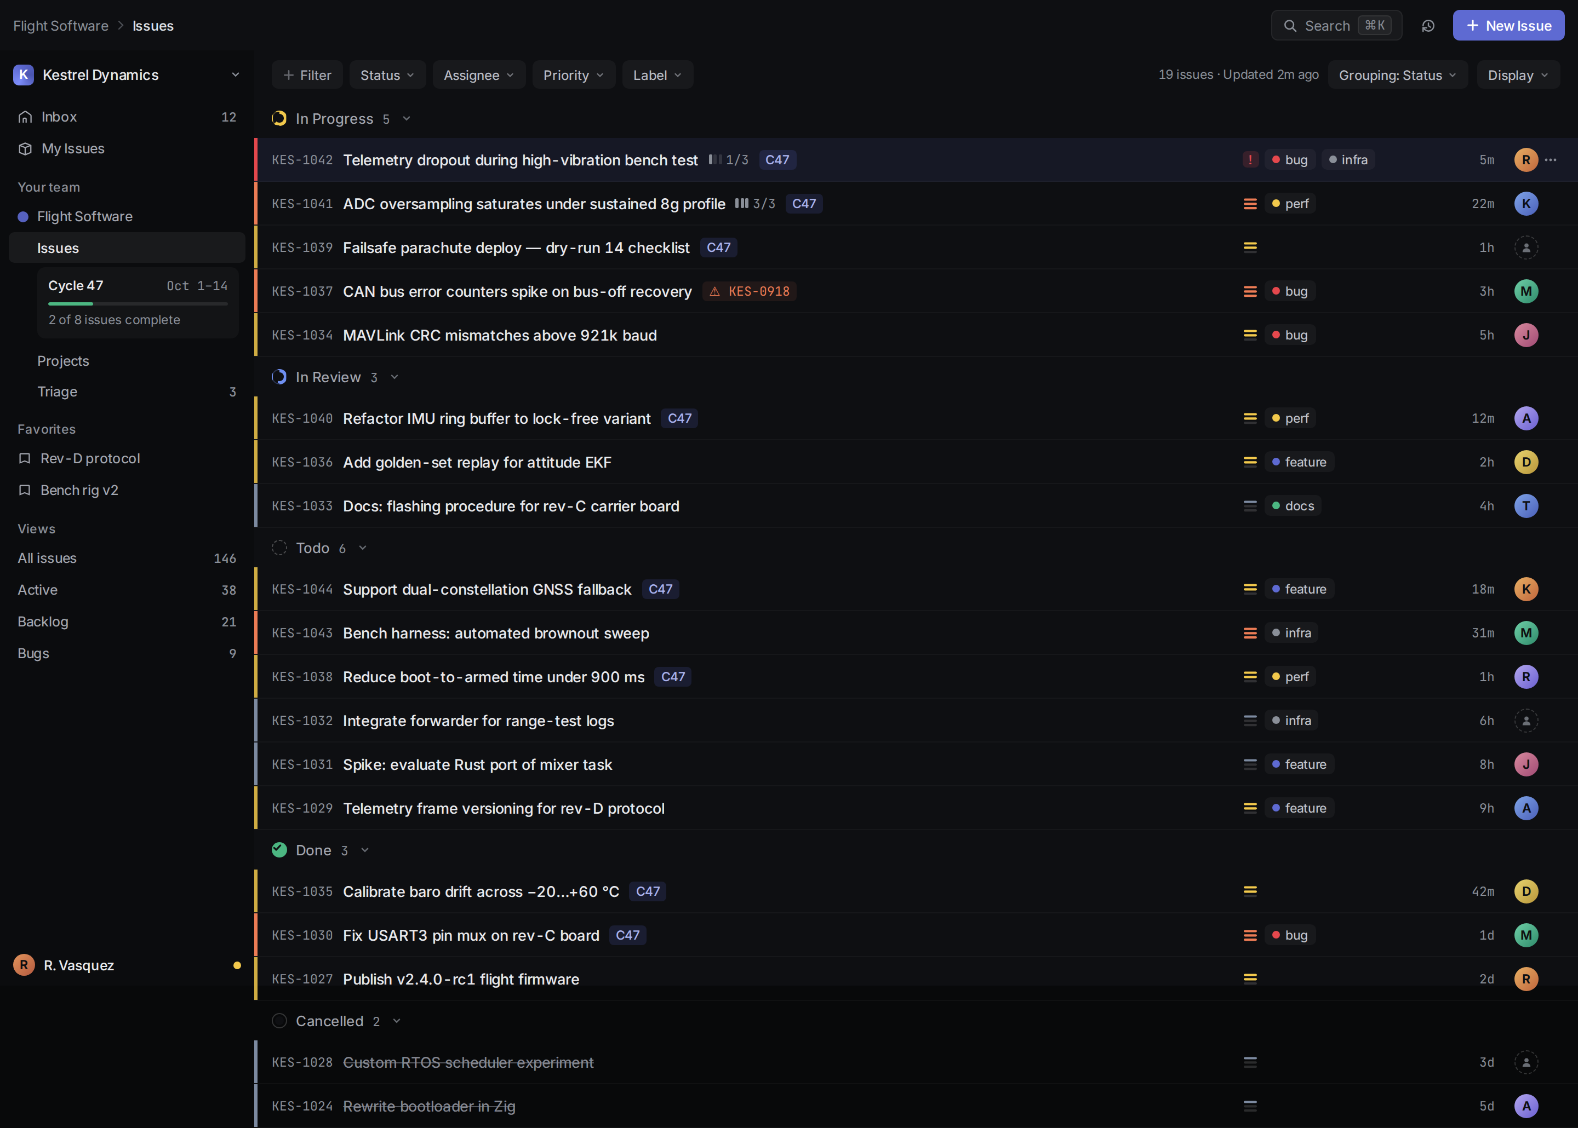Image resolution: width=1578 pixels, height=1128 pixels.
Task: Click the In Progress status circle icon
Action: [279, 119]
